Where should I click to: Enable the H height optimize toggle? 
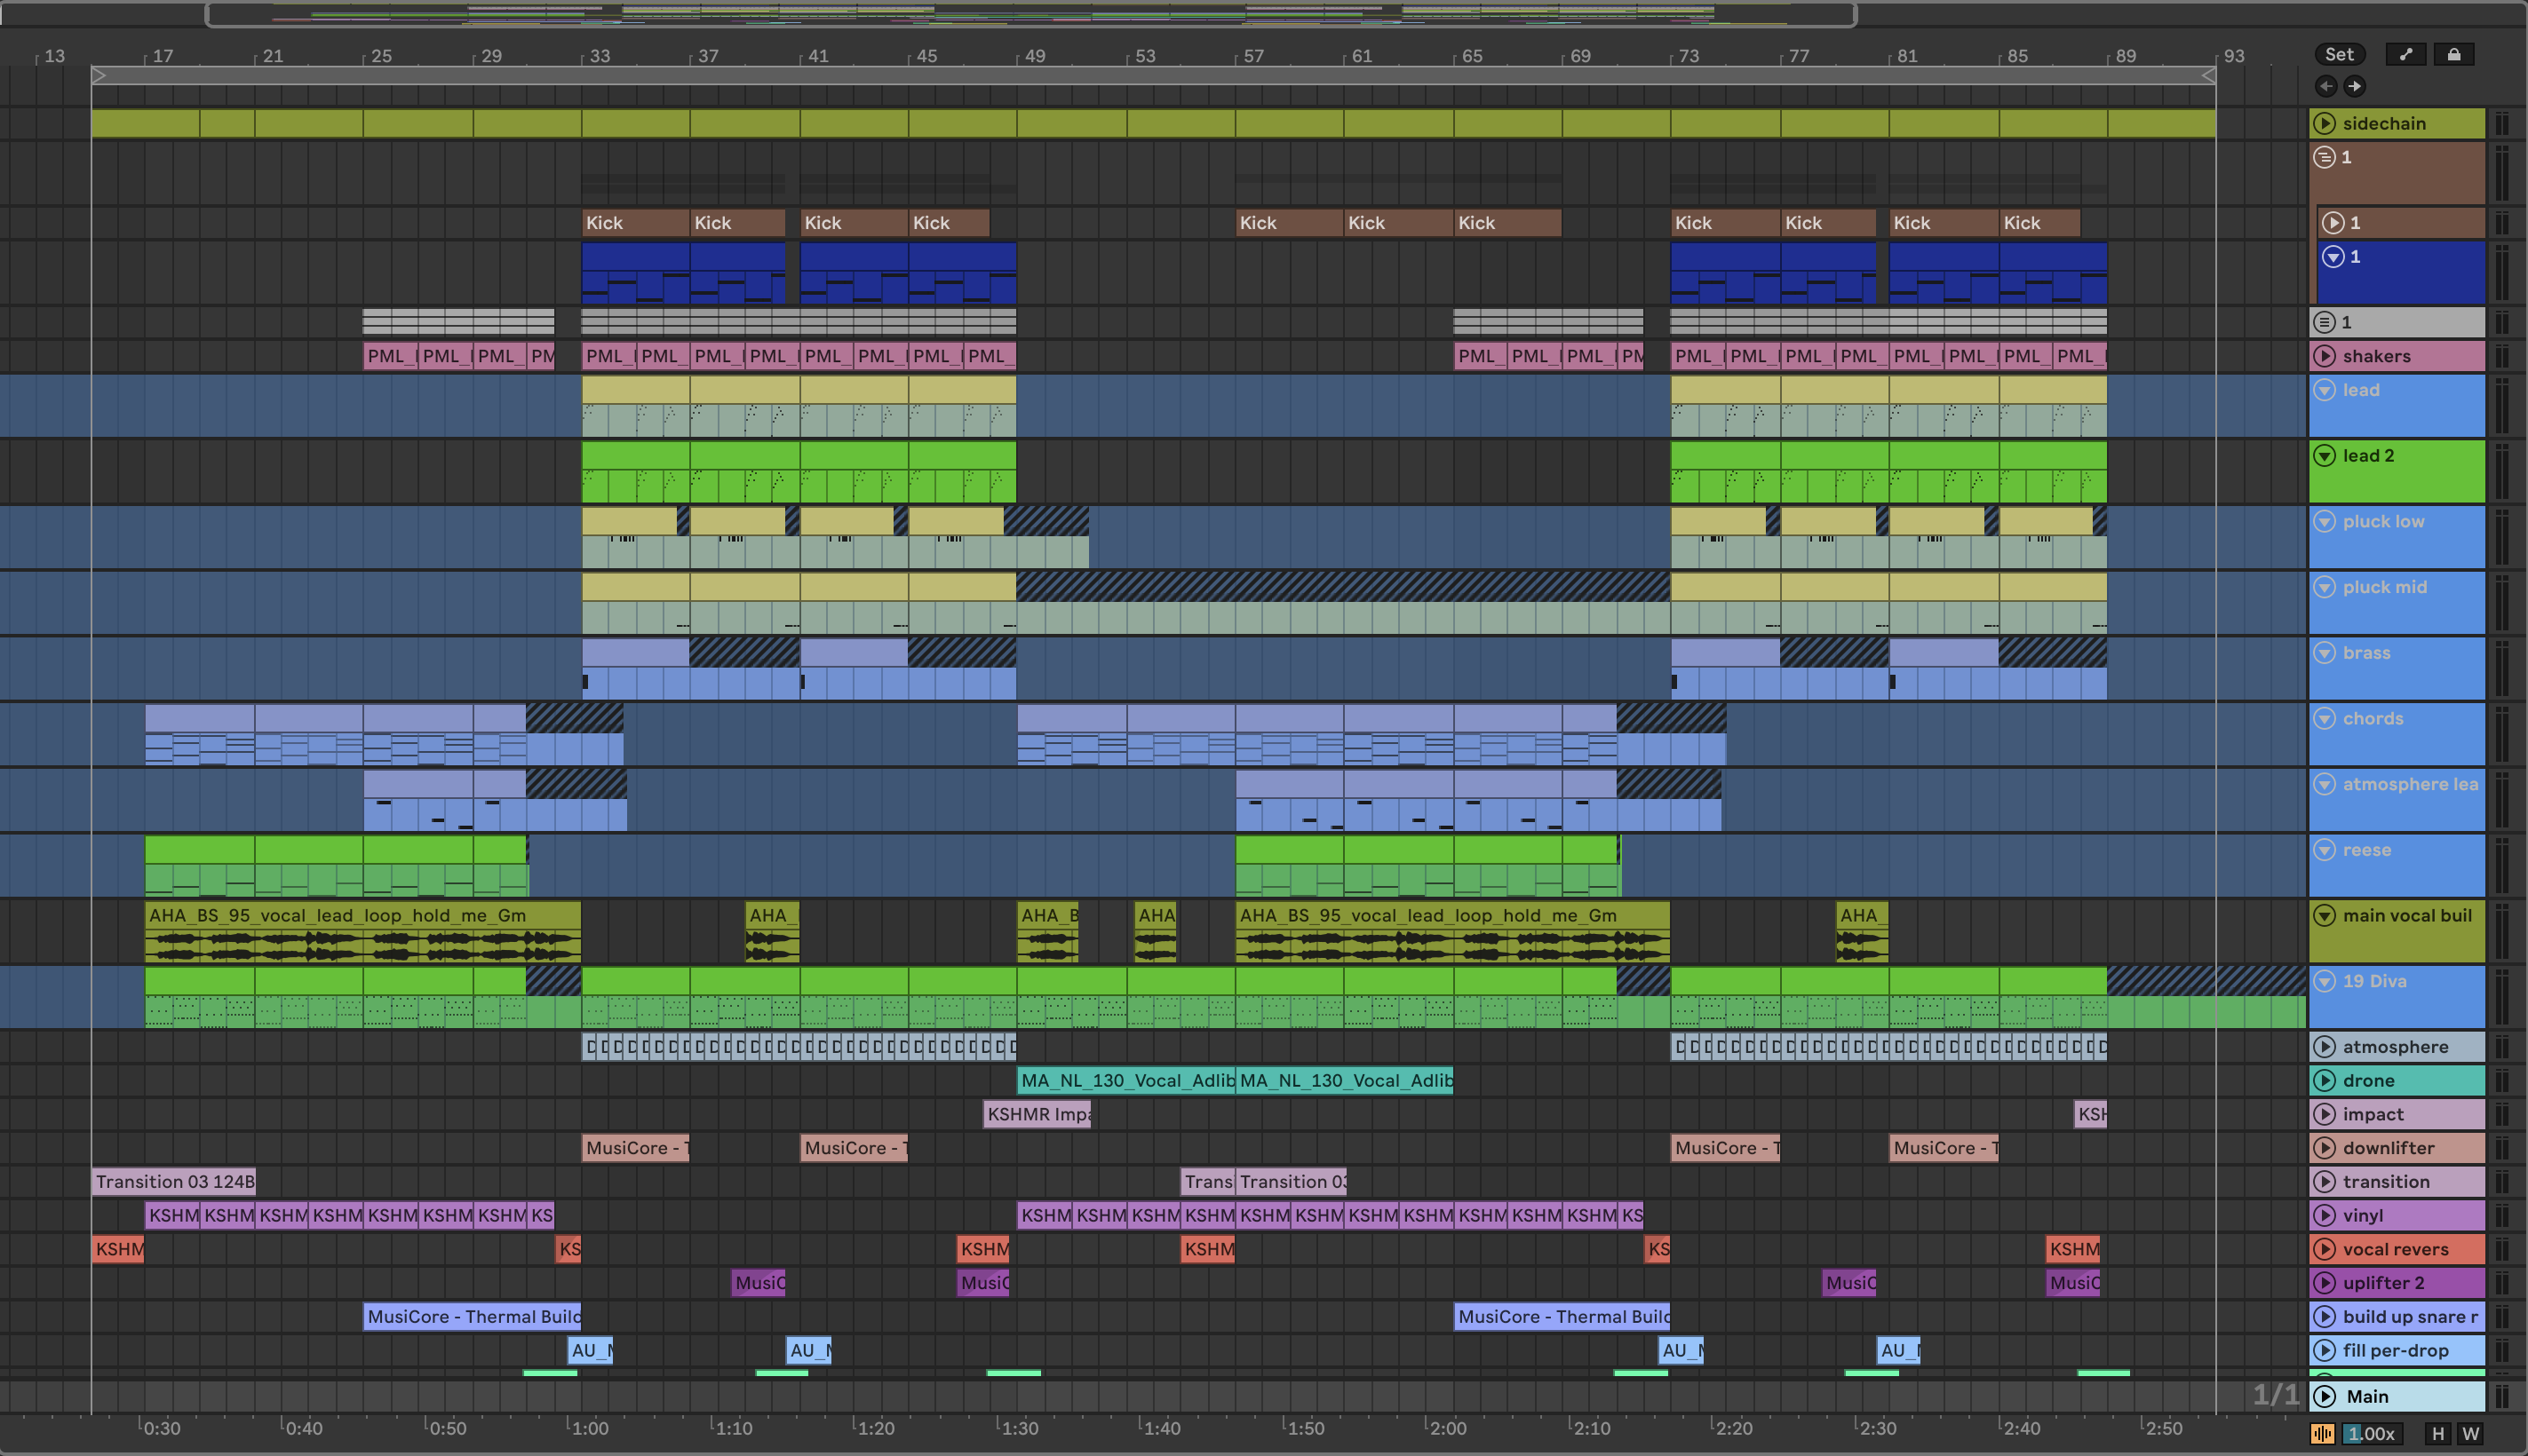pos(2438,1433)
